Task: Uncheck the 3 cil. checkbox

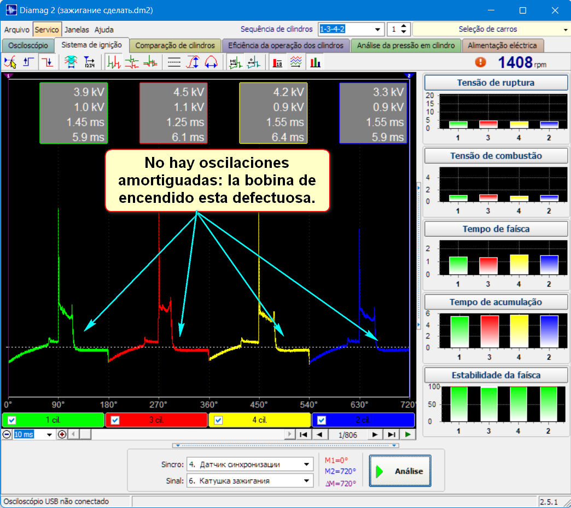Action: point(115,420)
